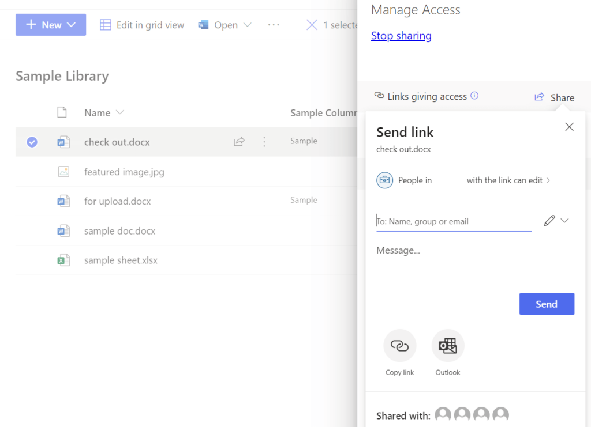The image size is (591, 427).
Task: Expand the New button dropdown chevron
Action: point(71,25)
